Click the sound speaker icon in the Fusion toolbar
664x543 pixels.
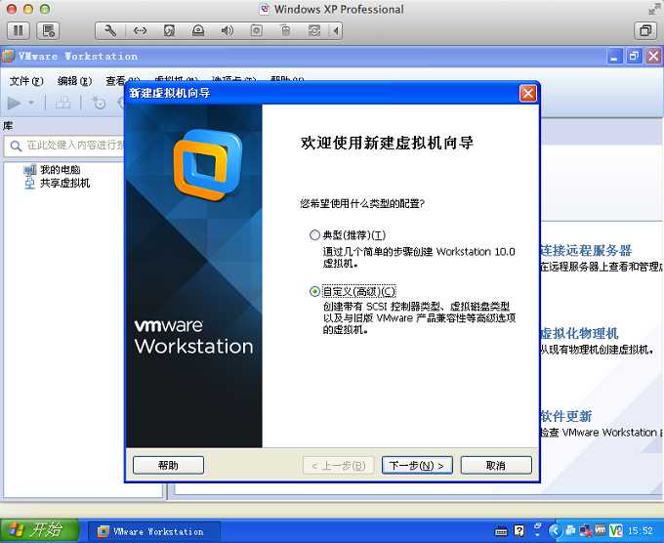pos(227,30)
